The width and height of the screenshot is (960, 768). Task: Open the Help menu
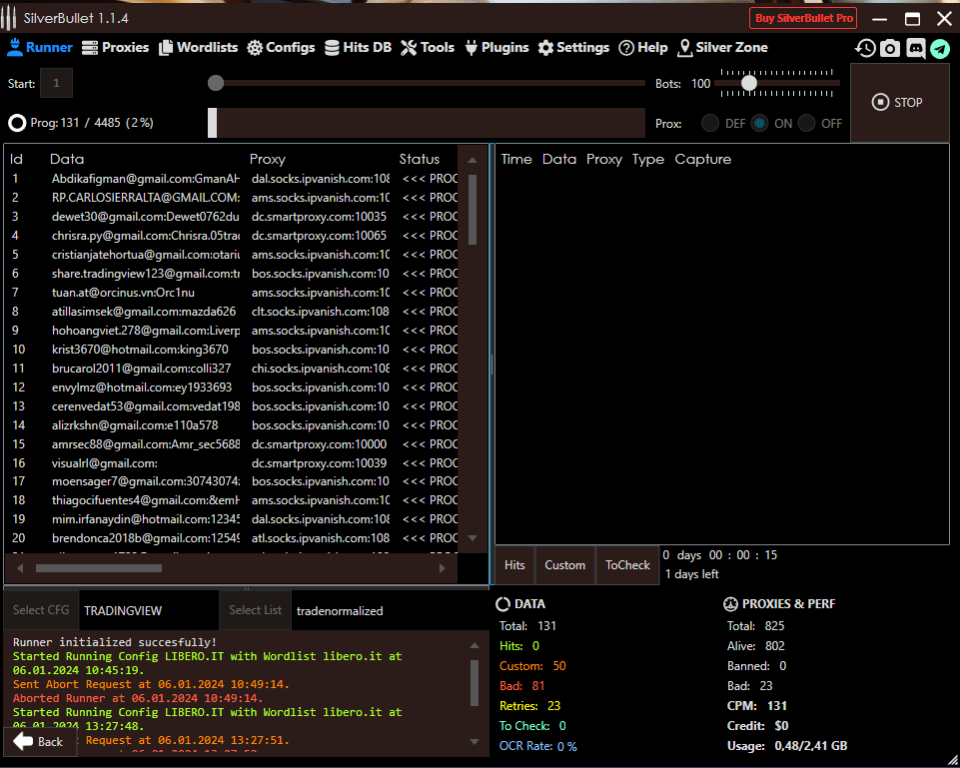click(643, 48)
